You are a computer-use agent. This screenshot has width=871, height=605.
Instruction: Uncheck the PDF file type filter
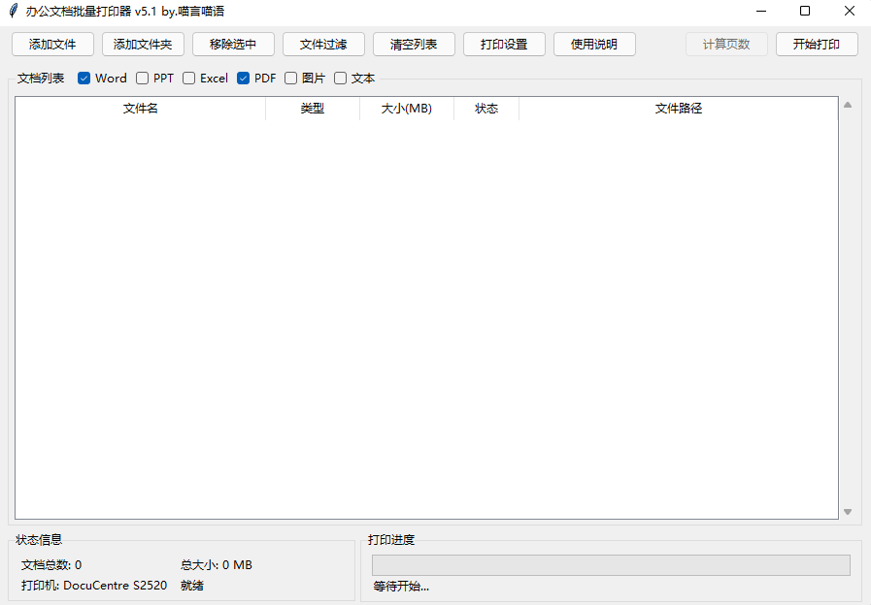243,79
